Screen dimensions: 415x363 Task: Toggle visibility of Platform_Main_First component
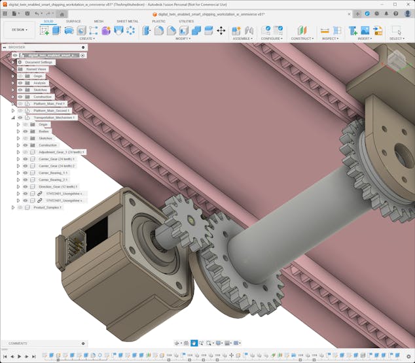(x=20, y=103)
